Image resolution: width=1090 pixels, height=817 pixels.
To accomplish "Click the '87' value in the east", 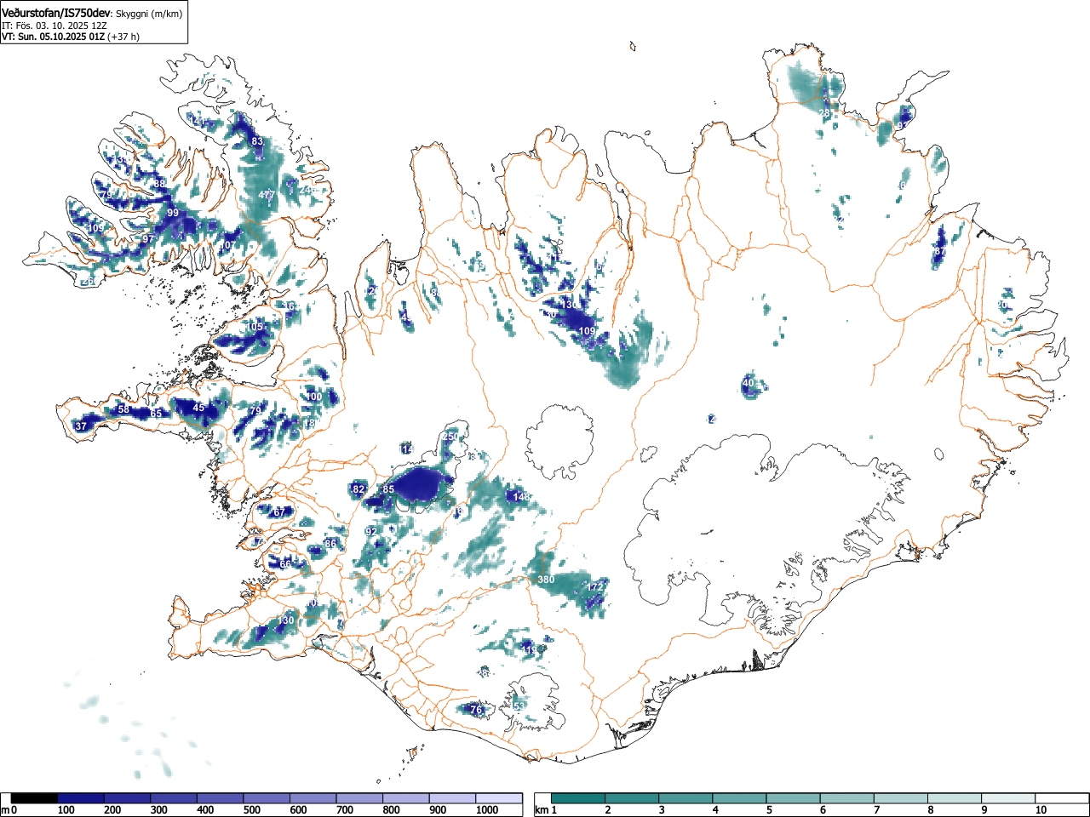I will pos(940,252).
